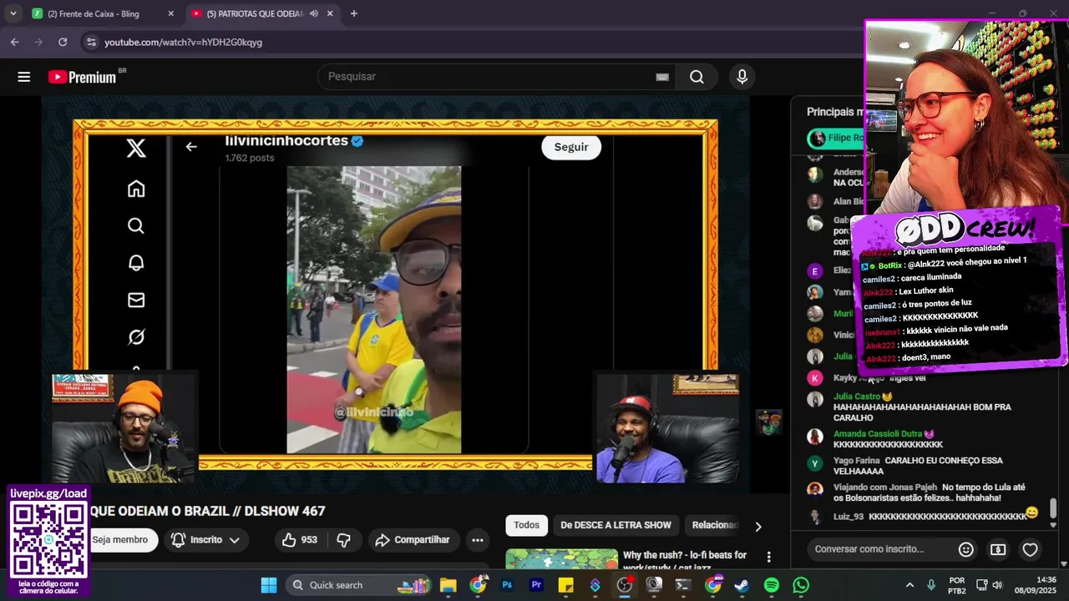Image resolution: width=1069 pixels, height=601 pixels.
Task: Open Photoshop from the taskbar
Action: [x=507, y=585]
